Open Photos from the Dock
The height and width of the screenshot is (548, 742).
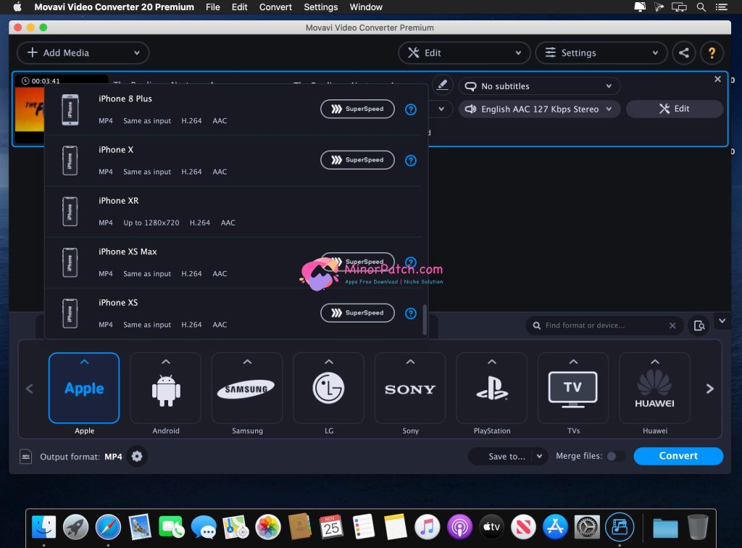click(x=268, y=527)
